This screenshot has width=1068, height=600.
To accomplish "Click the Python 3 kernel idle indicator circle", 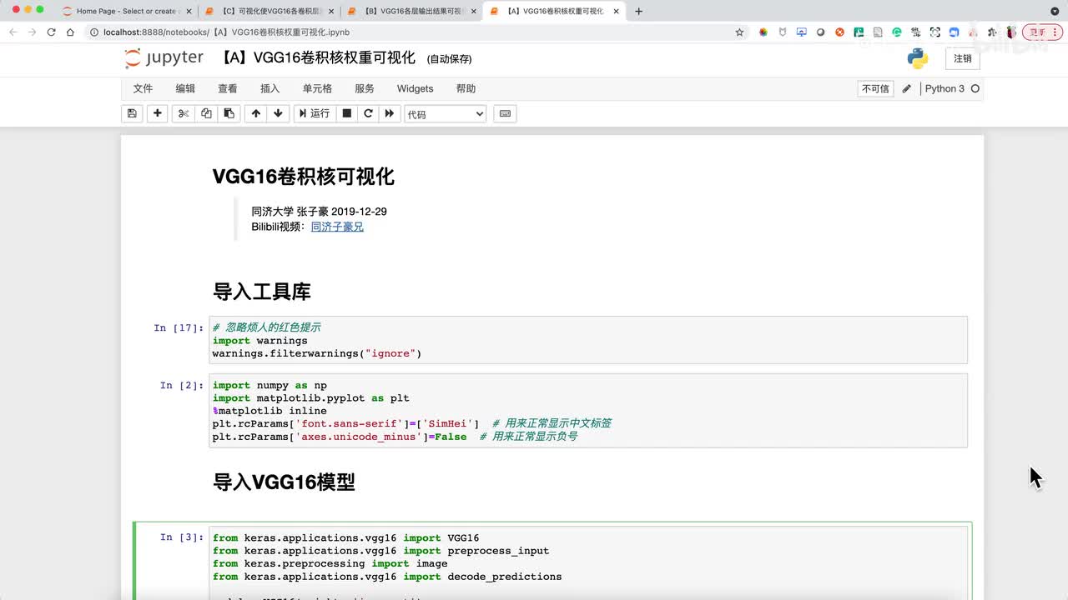I will point(975,88).
